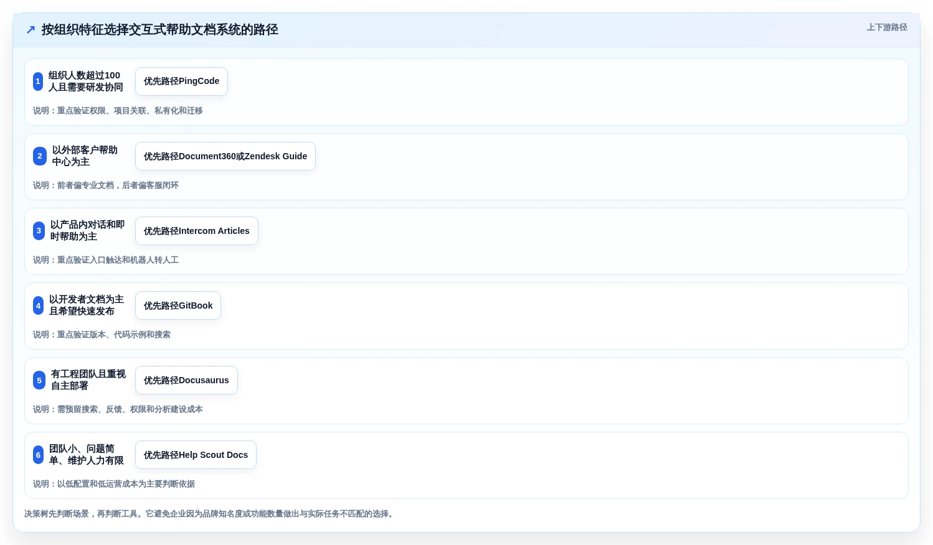Click note 需预留搜索、反馈、权限和分析建设成本

(x=118, y=409)
